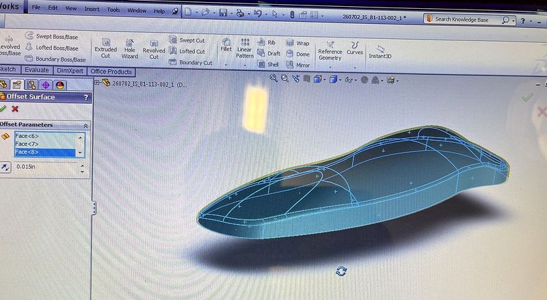Open the File menu

(x=36, y=8)
